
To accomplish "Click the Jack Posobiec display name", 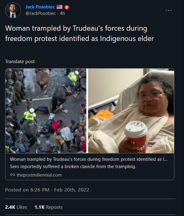I will click(40, 7).
